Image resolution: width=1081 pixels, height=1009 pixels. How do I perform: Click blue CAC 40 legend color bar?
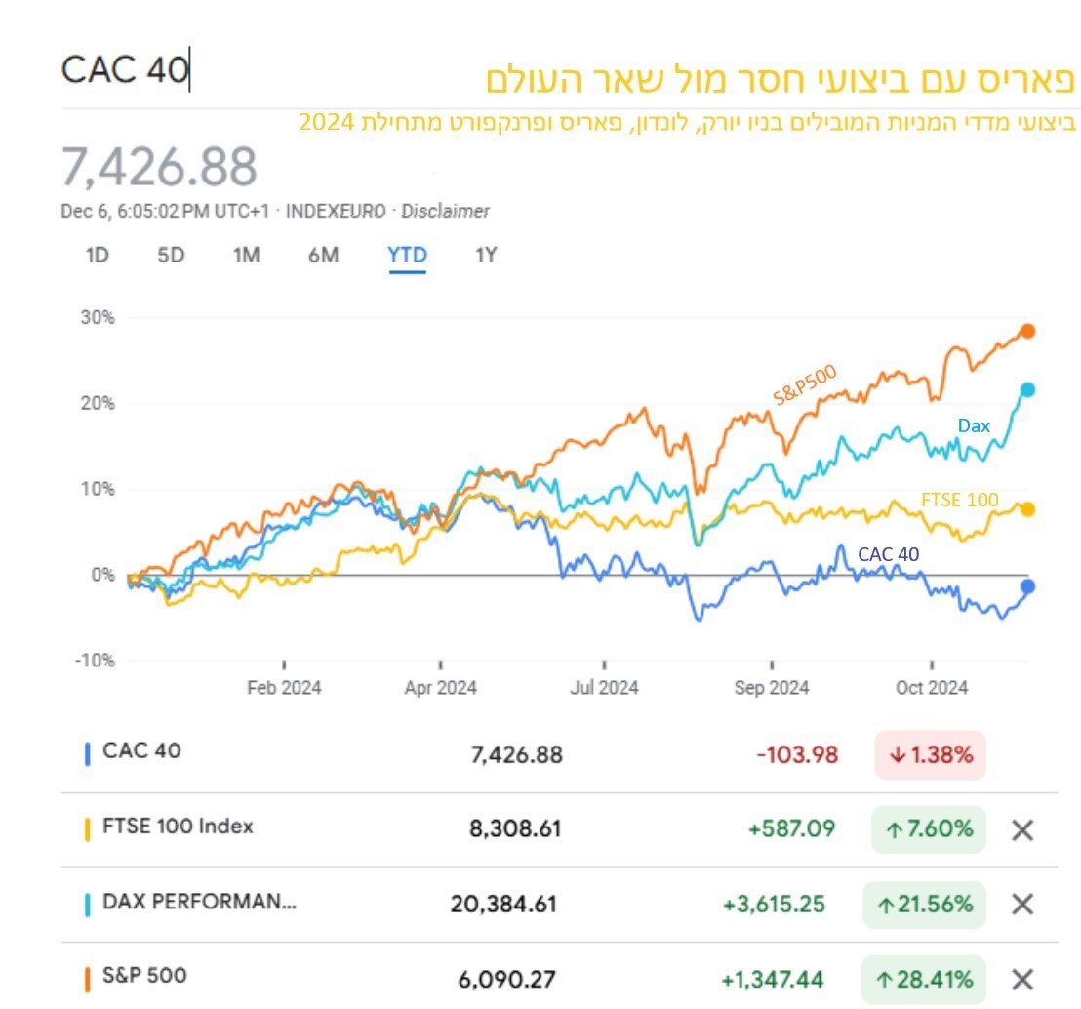tap(87, 753)
